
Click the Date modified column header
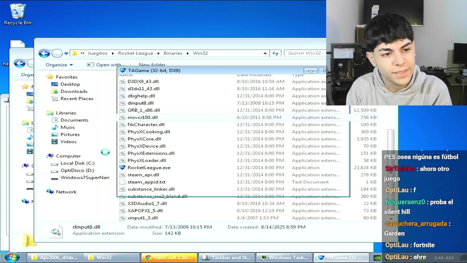[x=254, y=75]
